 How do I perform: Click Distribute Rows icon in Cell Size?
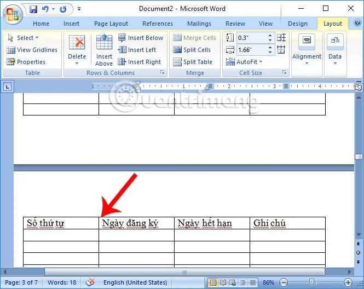281,38
